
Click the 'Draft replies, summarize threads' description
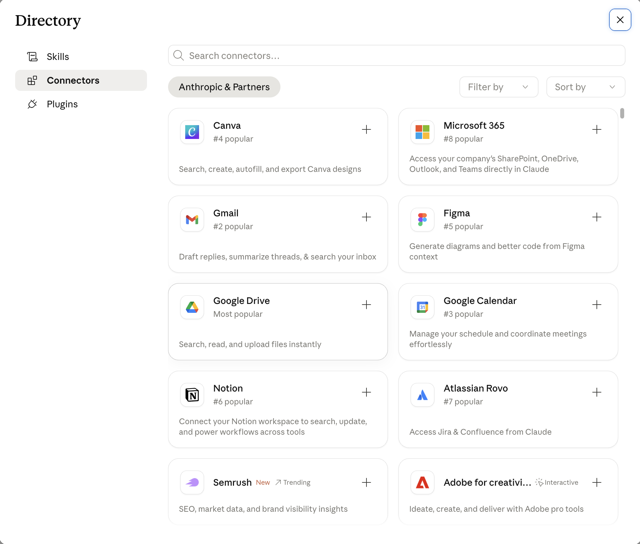pyautogui.click(x=277, y=257)
